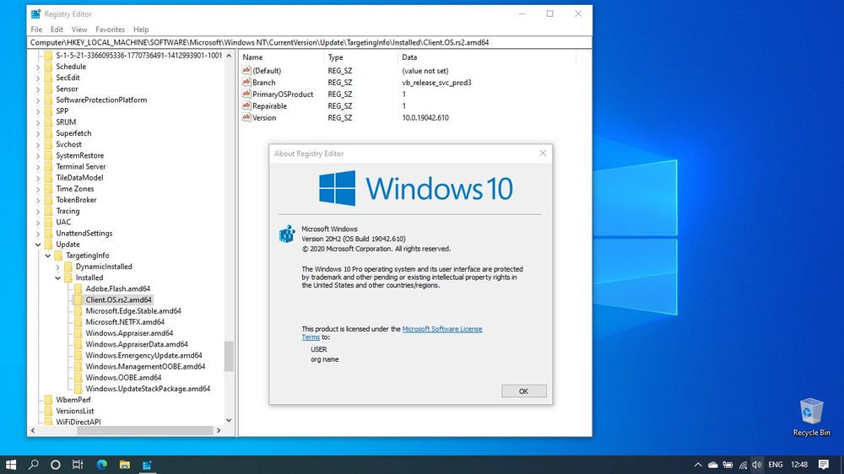This screenshot has height=474, width=844.
Task: Expand the Time Zones key
Action: [x=38, y=189]
